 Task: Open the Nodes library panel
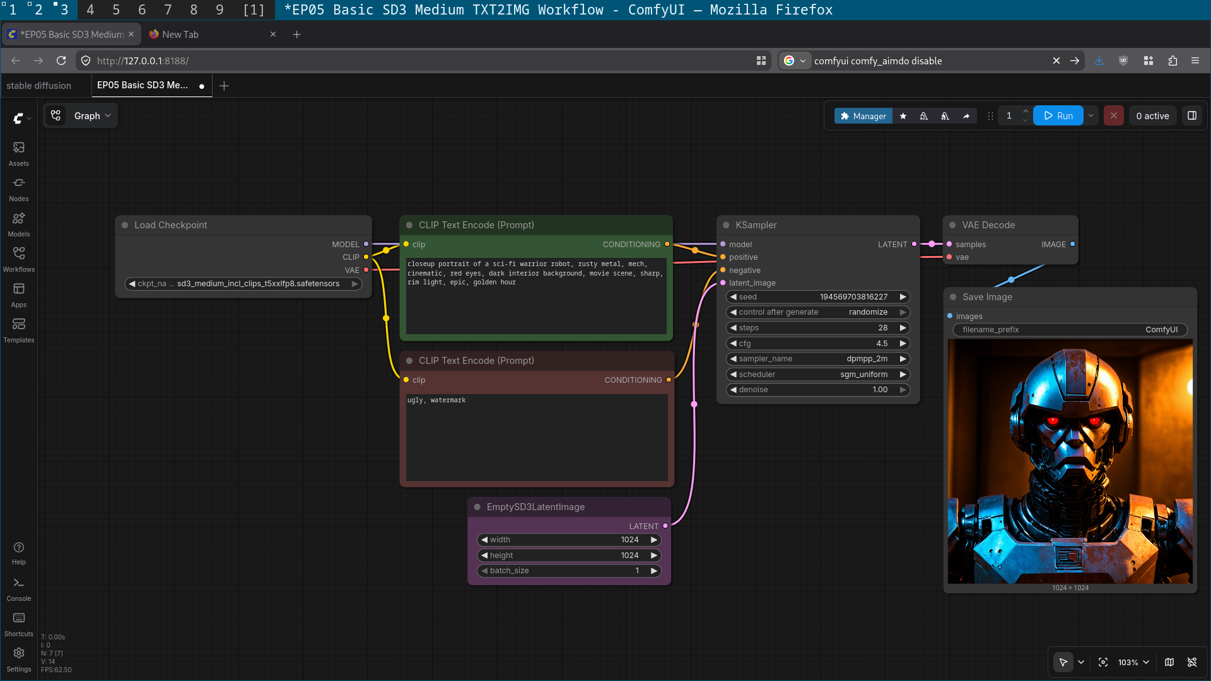click(x=19, y=189)
